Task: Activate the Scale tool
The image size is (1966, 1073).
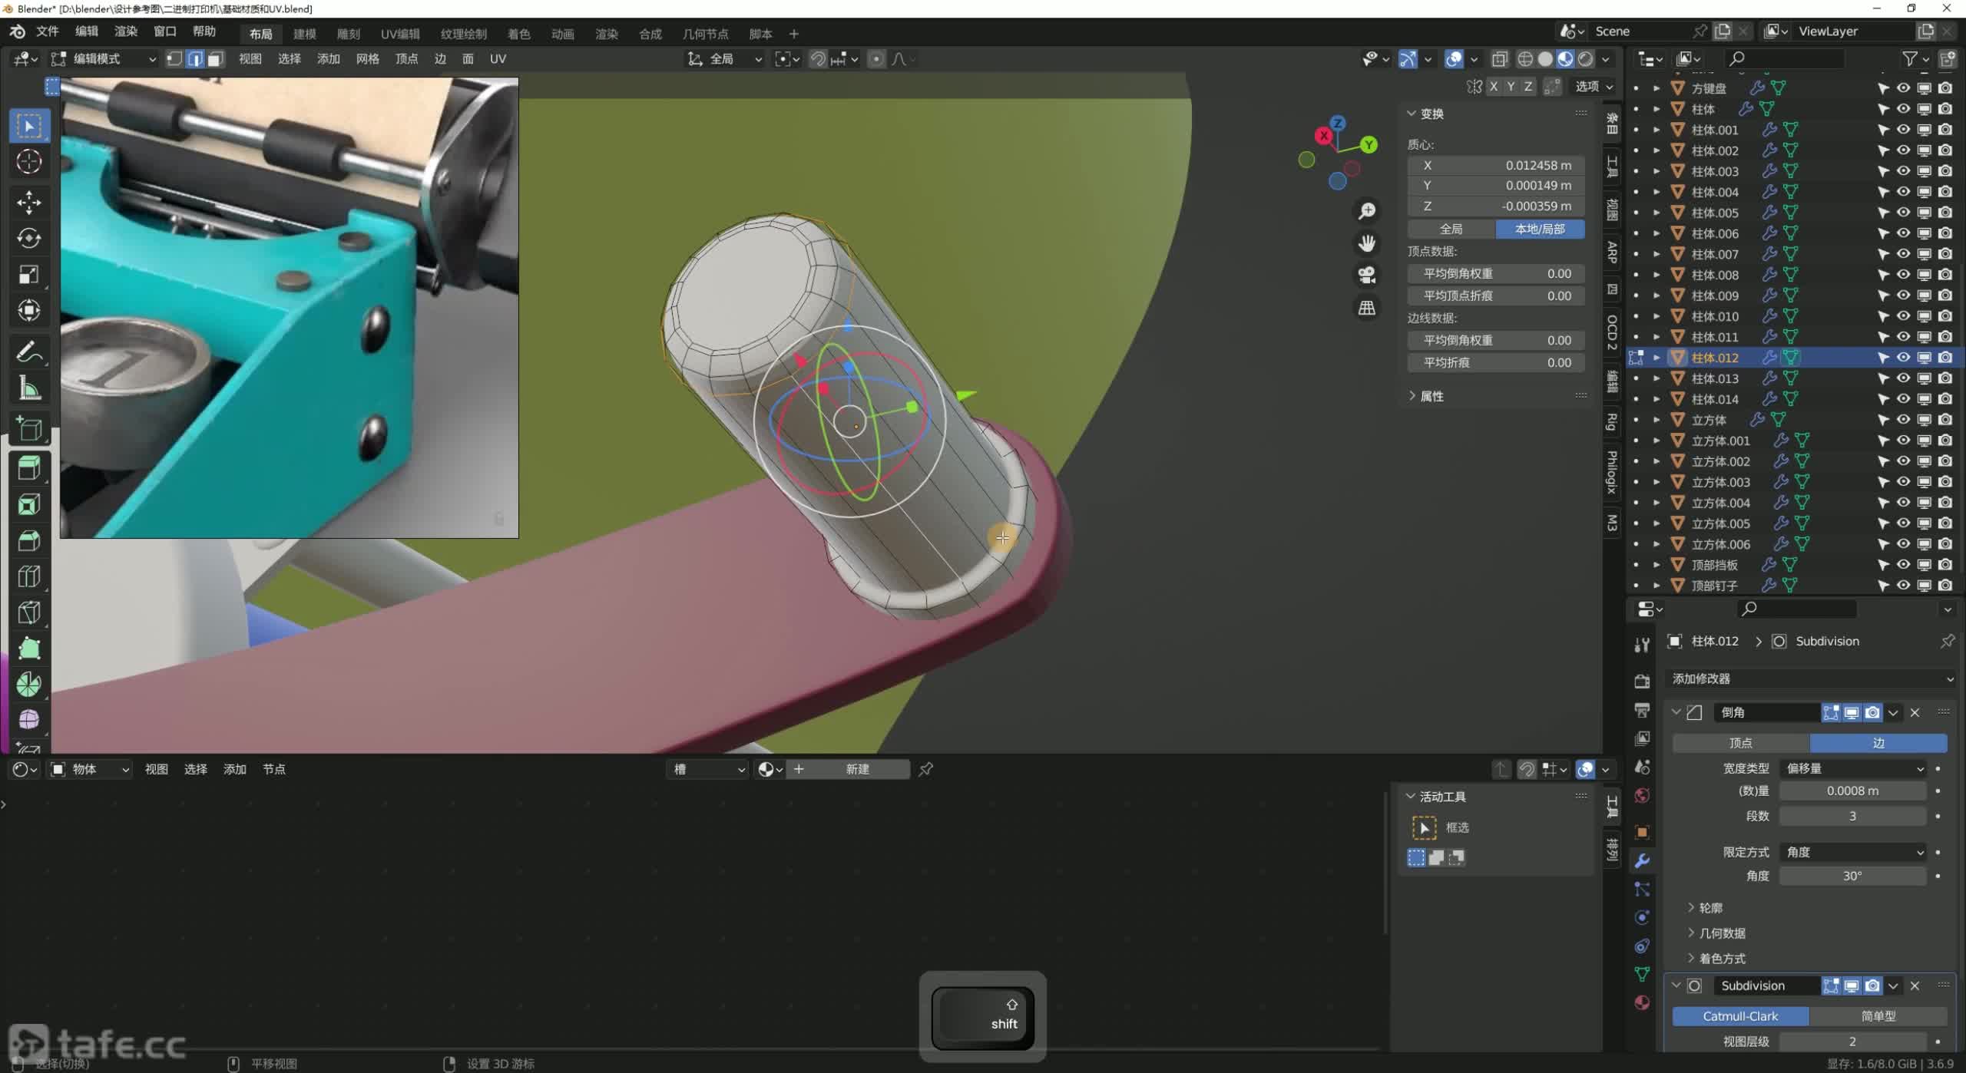Action: tap(29, 275)
